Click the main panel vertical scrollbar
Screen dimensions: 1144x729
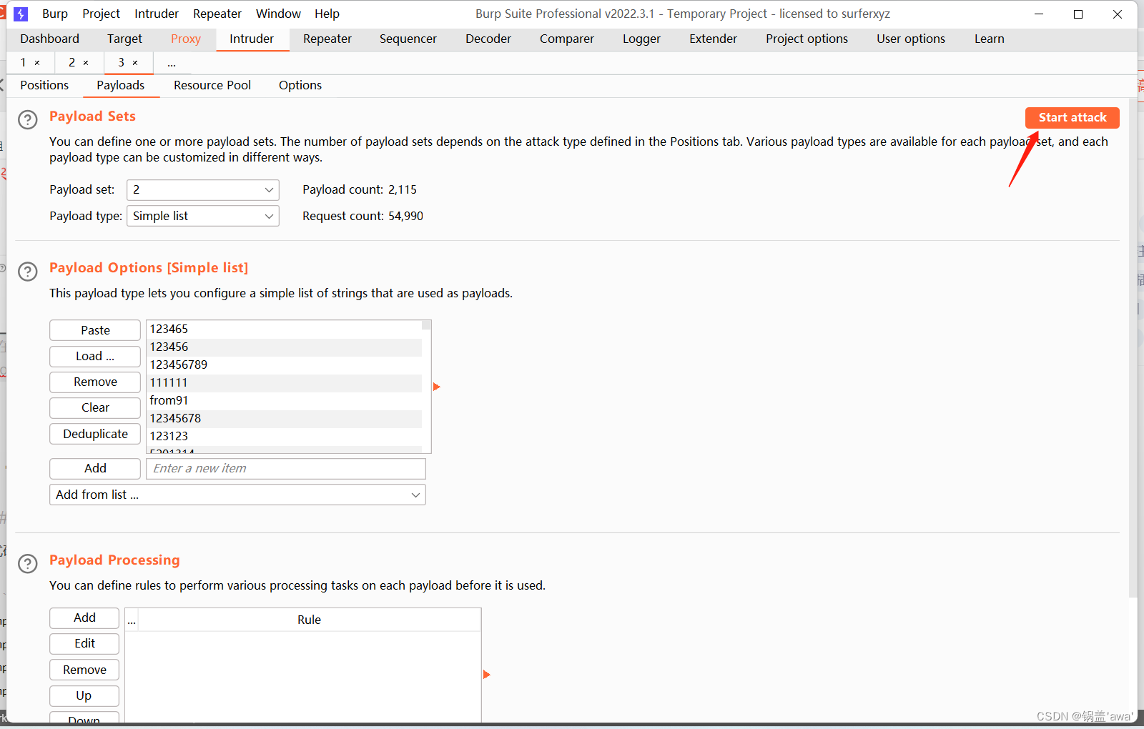(x=1133, y=347)
